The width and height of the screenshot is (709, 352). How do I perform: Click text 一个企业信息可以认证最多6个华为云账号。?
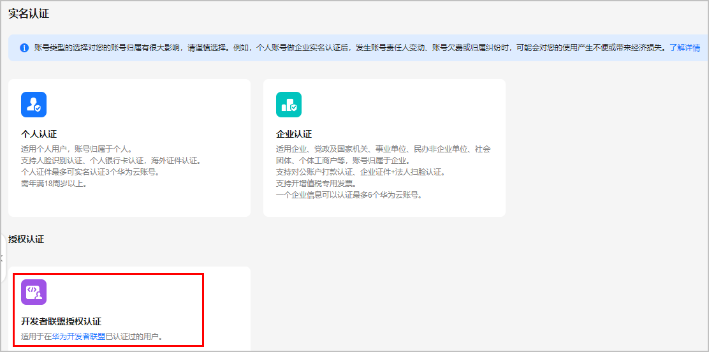(349, 196)
